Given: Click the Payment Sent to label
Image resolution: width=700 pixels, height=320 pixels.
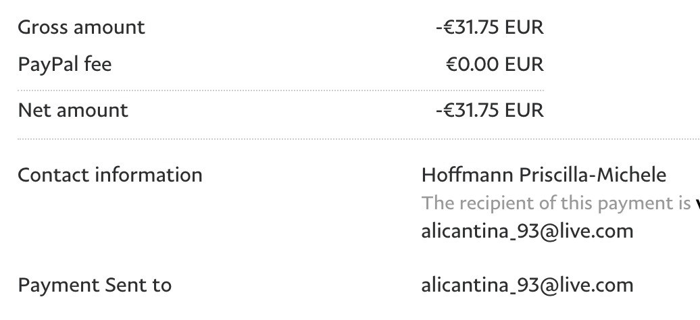Looking at the screenshot, I should (95, 285).
